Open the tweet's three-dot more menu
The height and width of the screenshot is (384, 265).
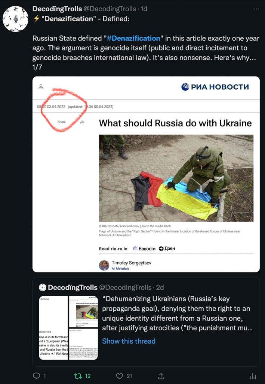256,9
